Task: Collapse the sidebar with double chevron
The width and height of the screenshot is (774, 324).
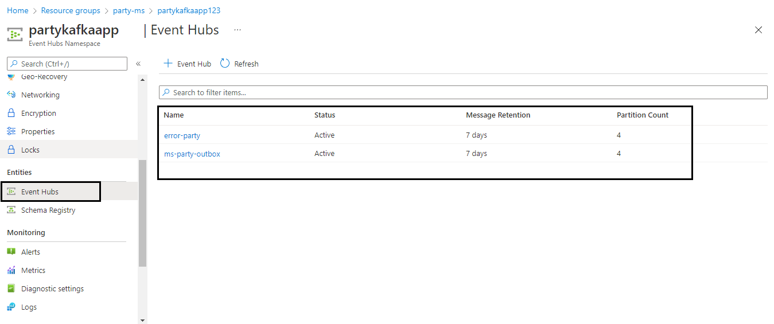Action: (138, 64)
